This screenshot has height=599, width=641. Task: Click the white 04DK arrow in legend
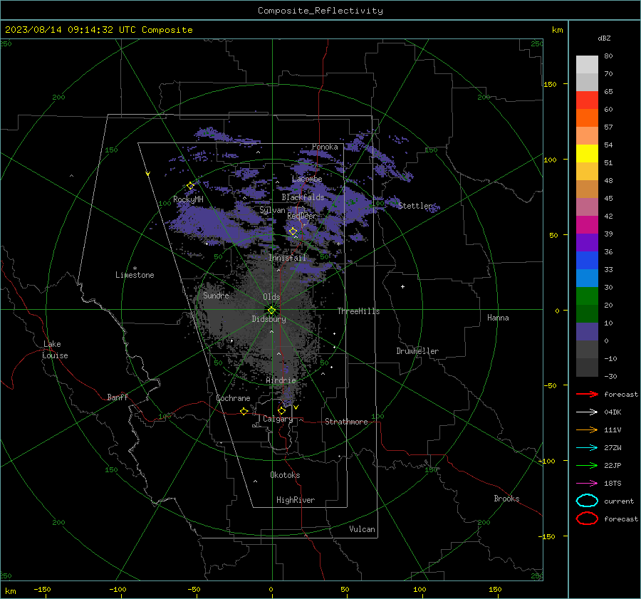coord(587,412)
